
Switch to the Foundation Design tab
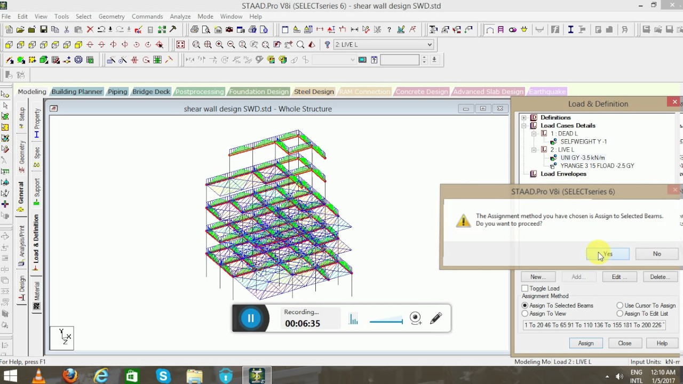pos(259,92)
